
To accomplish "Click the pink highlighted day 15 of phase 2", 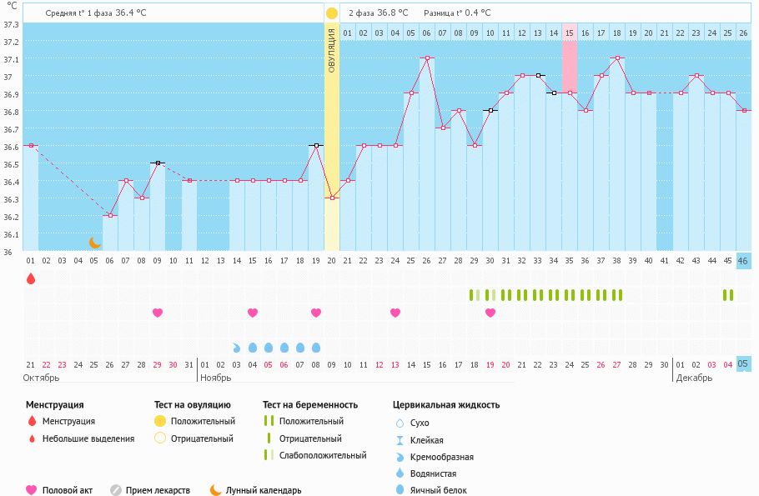I will point(570,33).
